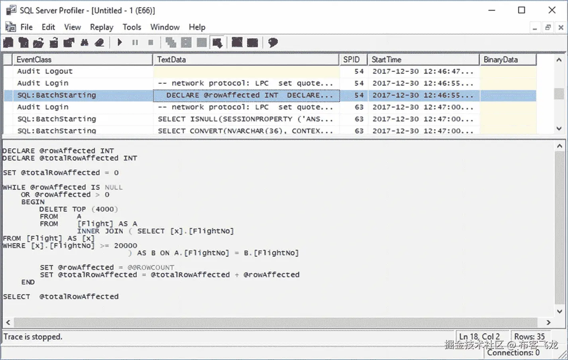This screenshot has height=360, width=568.
Task: Stop the trace using the stop icon
Action: [x=150, y=42]
